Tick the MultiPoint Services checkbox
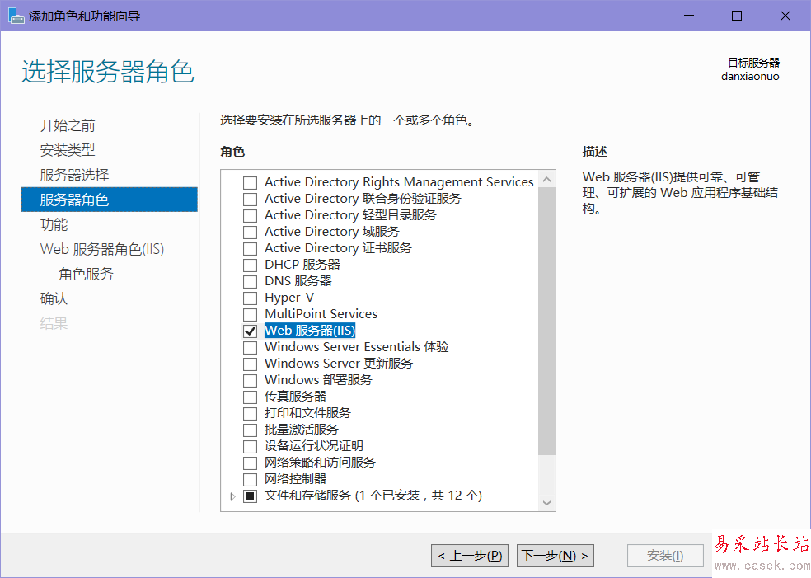This screenshot has height=578, width=811. coord(250,315)
